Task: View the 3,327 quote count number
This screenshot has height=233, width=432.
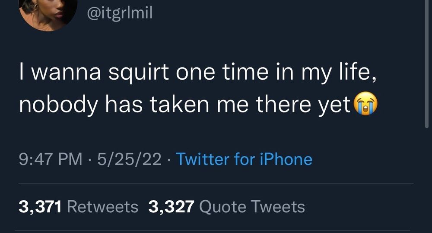Action: point(172,207)
